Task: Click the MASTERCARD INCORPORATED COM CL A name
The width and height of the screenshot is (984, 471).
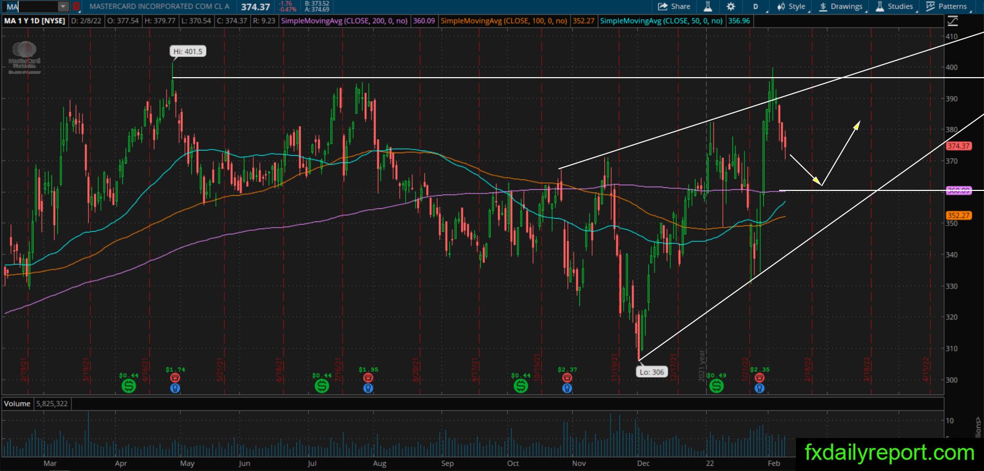Action: click(x=159, y=7)
